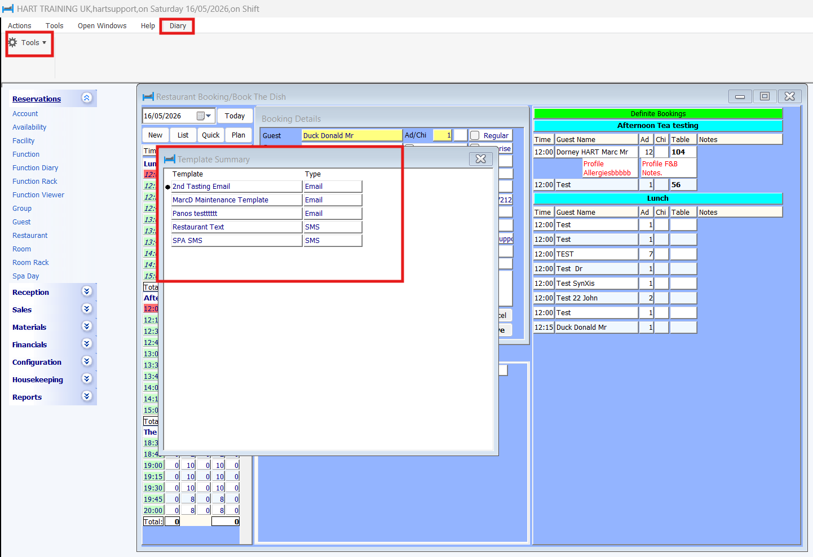Open the Tools menu in the menu bar
The height and width of the screenshot is (557, 813).
(55, 26)
